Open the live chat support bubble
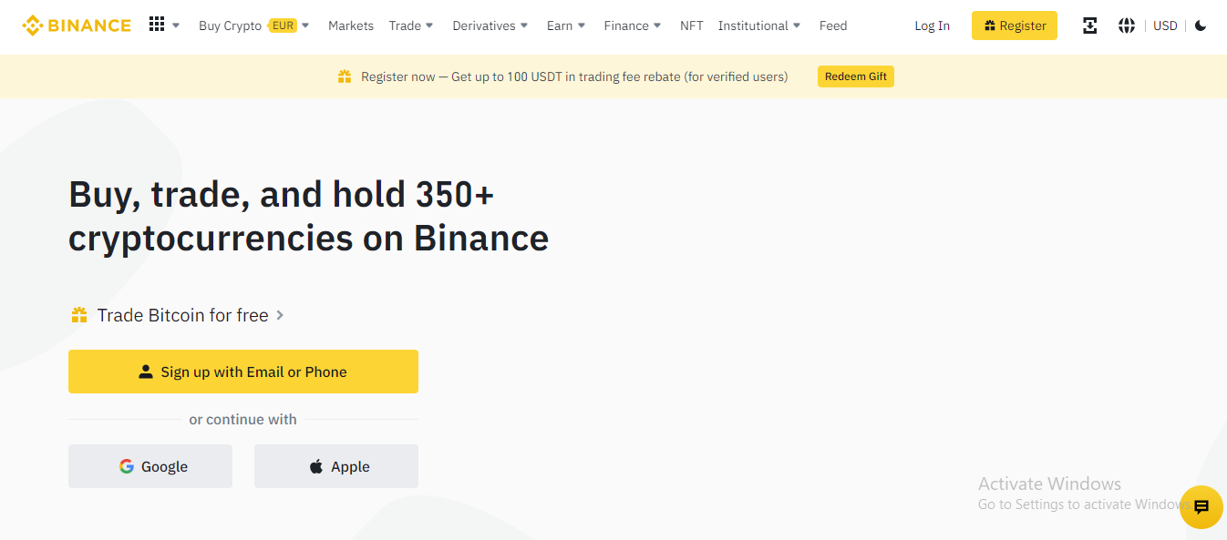Screen dimensions: 1227x540 tap(1201, 507)
